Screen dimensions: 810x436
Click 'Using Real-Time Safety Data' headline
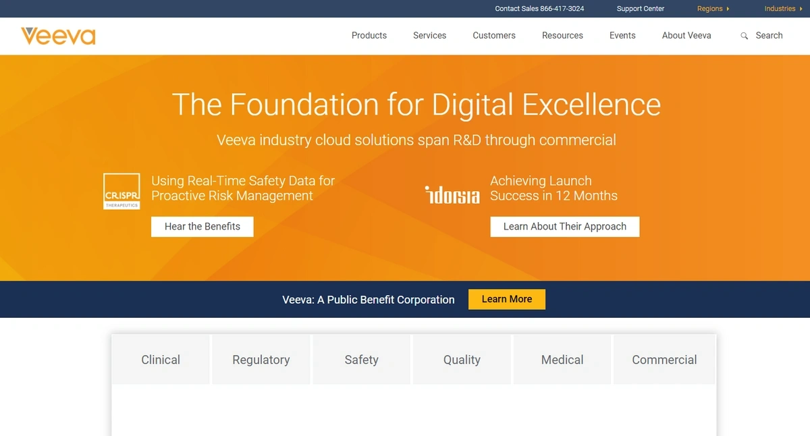pos(243,188)
